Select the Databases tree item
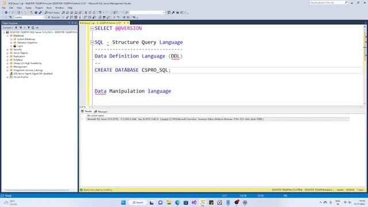Screen dimensions: 368x207 (18, 36)
